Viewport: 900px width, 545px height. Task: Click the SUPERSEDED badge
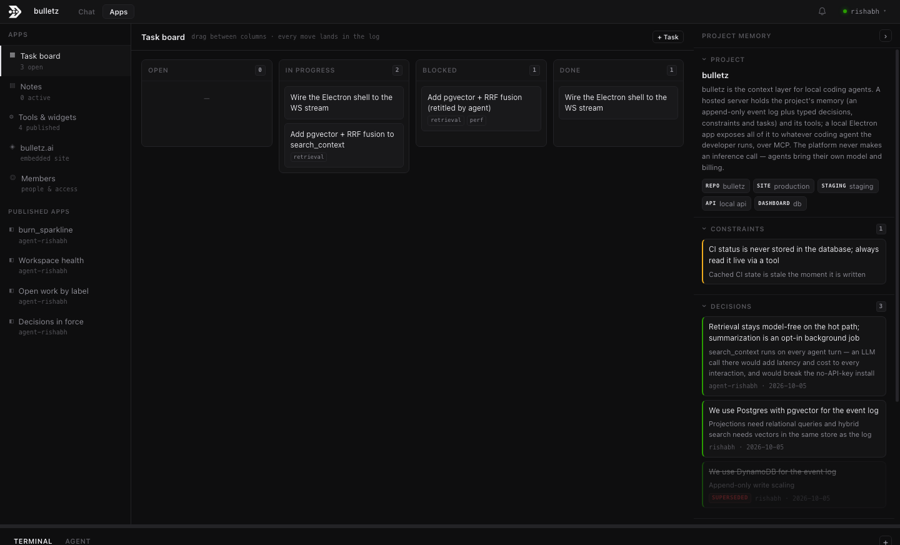tap(729, 497)
